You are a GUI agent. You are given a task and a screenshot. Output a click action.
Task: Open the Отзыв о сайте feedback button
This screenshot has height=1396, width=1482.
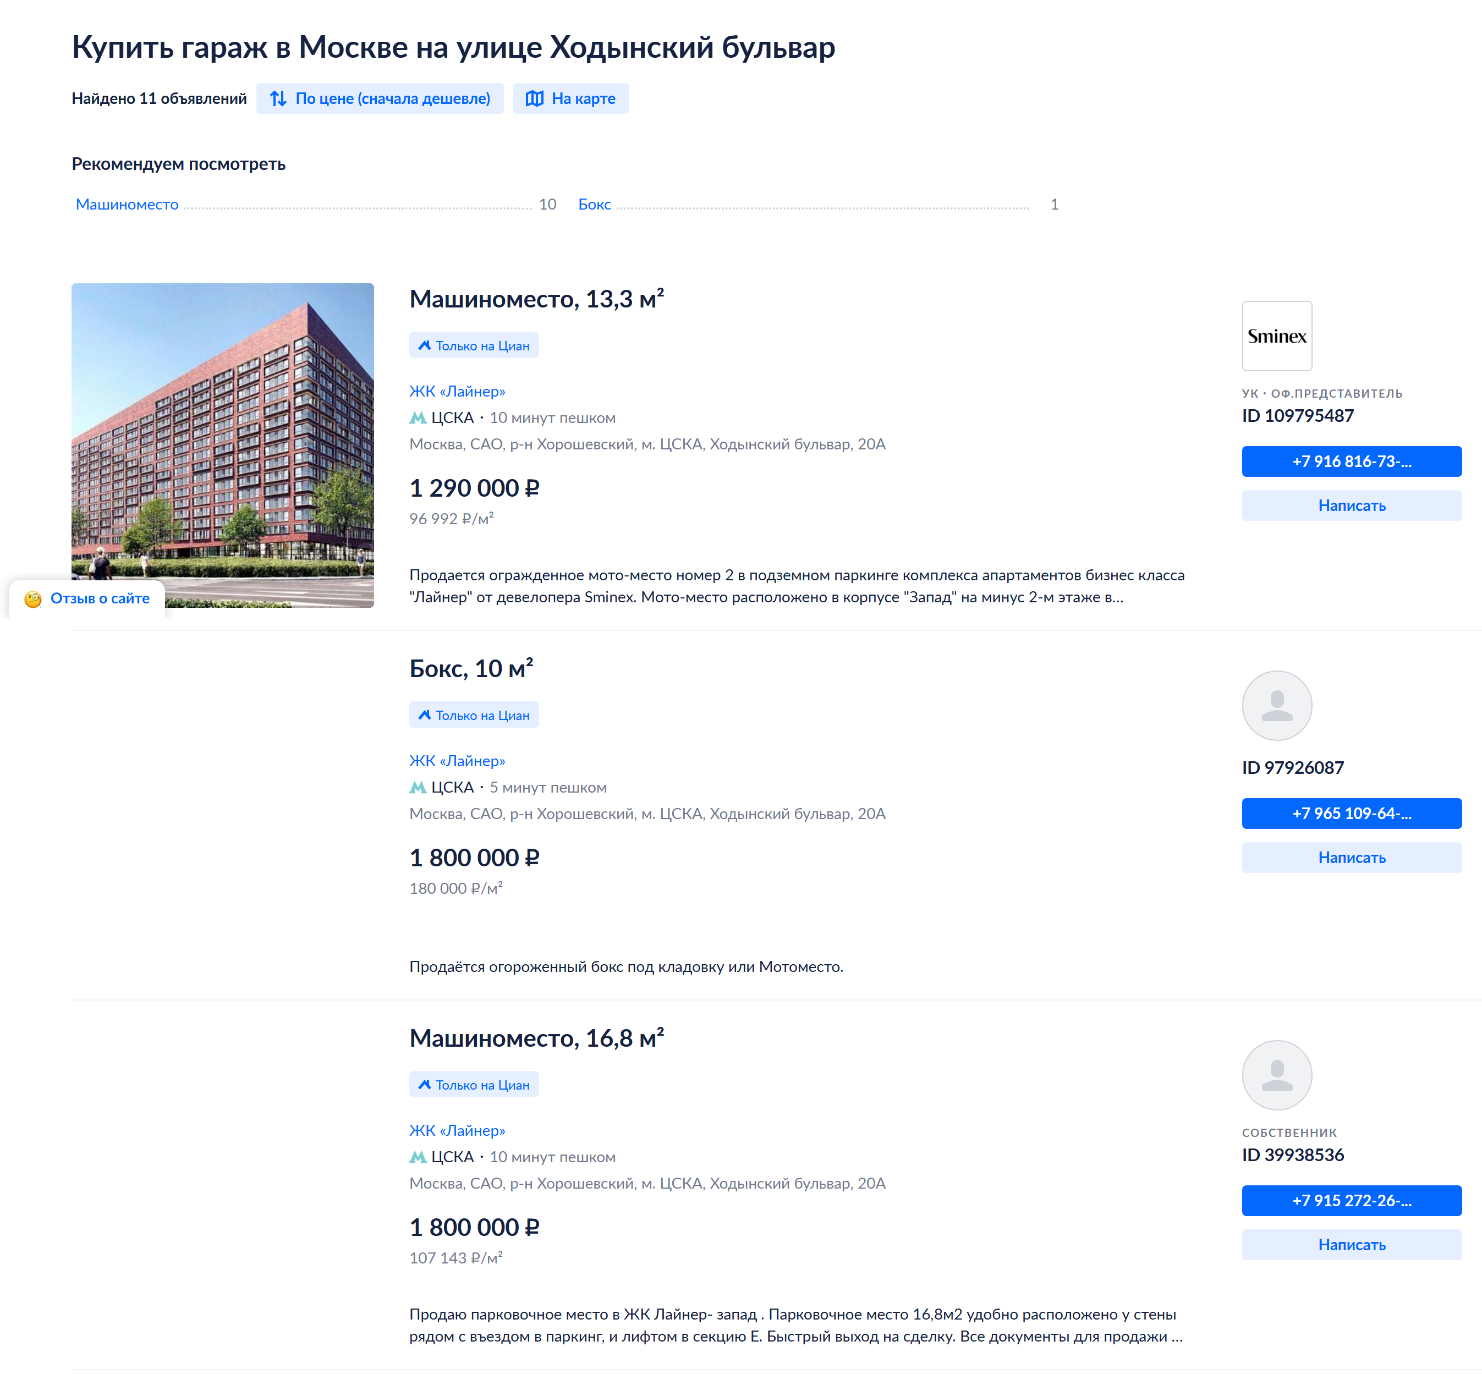(x=87, y=598)
